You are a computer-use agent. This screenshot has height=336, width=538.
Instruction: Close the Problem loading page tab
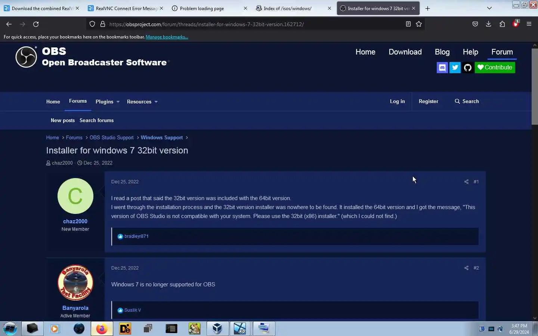click(x=245, y=8)
